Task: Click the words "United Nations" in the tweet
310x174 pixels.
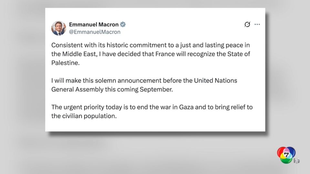Action: tap(215, 81)
